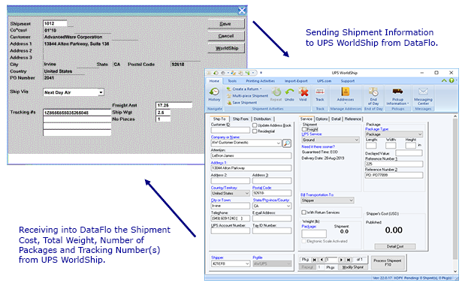Click Process Shipment F10 button
The height and width of the screenshot is (283, 465).
pyautogui.click(x=388, y=262)
